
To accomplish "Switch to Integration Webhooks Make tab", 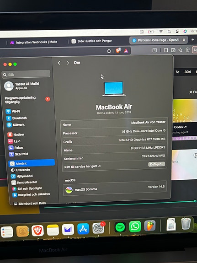I will pos(33,42).
